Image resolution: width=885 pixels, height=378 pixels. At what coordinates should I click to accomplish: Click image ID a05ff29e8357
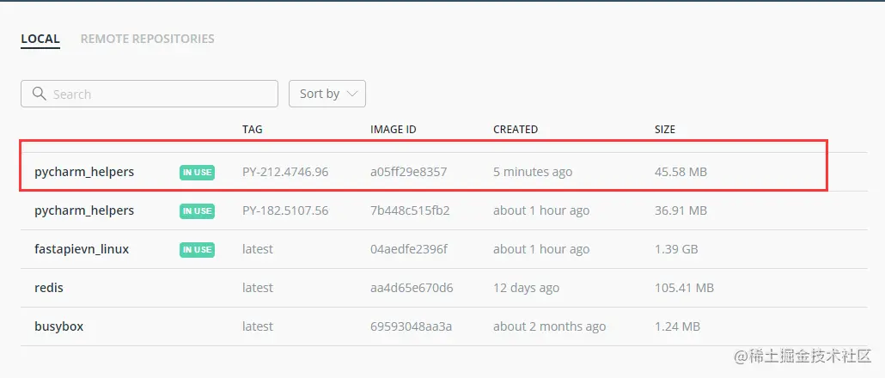(409, 172)
